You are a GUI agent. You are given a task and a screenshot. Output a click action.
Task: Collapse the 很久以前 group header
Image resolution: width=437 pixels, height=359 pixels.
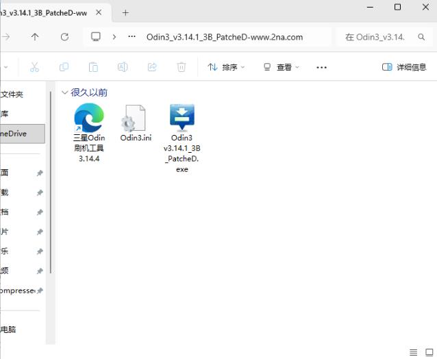click(x=64, y=92)
